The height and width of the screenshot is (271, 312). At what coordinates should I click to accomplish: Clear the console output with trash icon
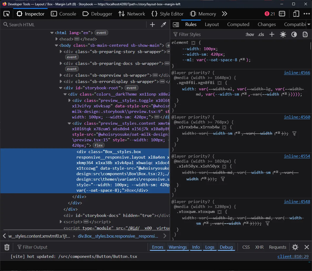[x=7, y=247]
